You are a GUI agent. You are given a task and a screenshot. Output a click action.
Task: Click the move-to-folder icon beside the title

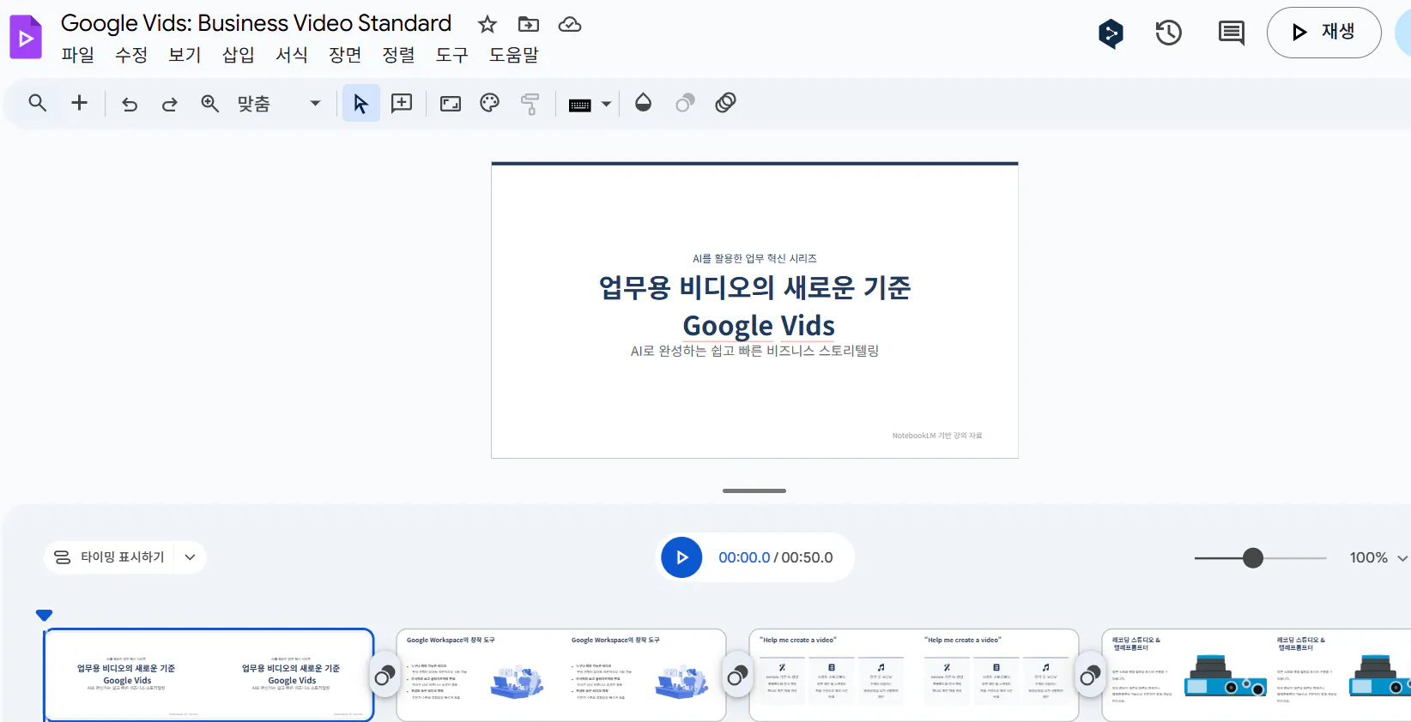coord(529,24)
